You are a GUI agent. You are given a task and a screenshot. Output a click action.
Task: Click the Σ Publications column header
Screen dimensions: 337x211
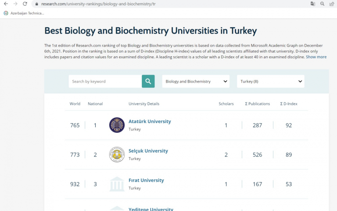click(257, 104)
